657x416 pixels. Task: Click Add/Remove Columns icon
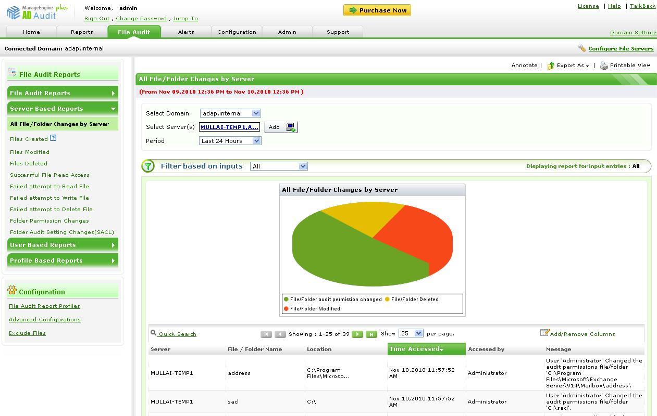[544, 333]
